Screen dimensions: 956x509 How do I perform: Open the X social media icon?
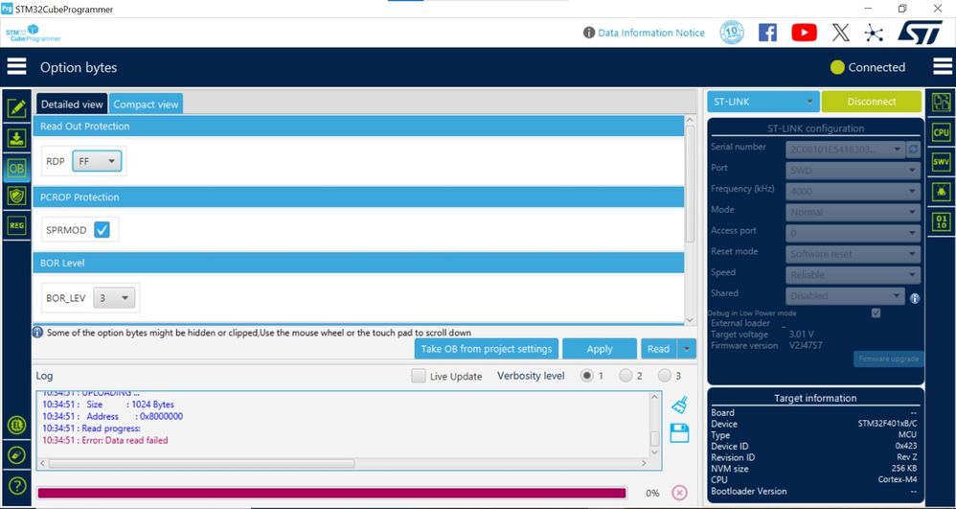[x=841, y=33]
